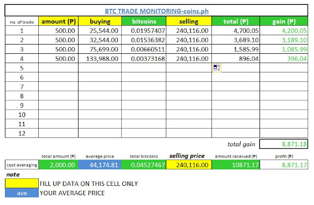Select total cell 1,585.99
Image resolution: width=314 pixels, height=205 pixels.
[x=235, y=49]
